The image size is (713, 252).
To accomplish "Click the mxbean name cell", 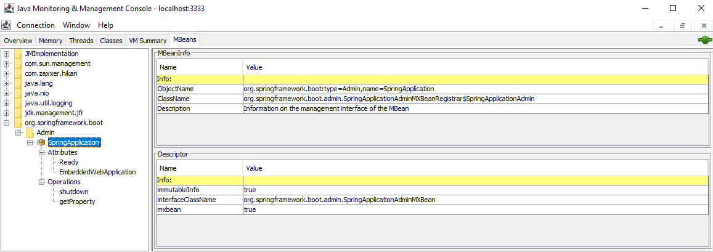I will pyautogui.click(x=200, y=209).
